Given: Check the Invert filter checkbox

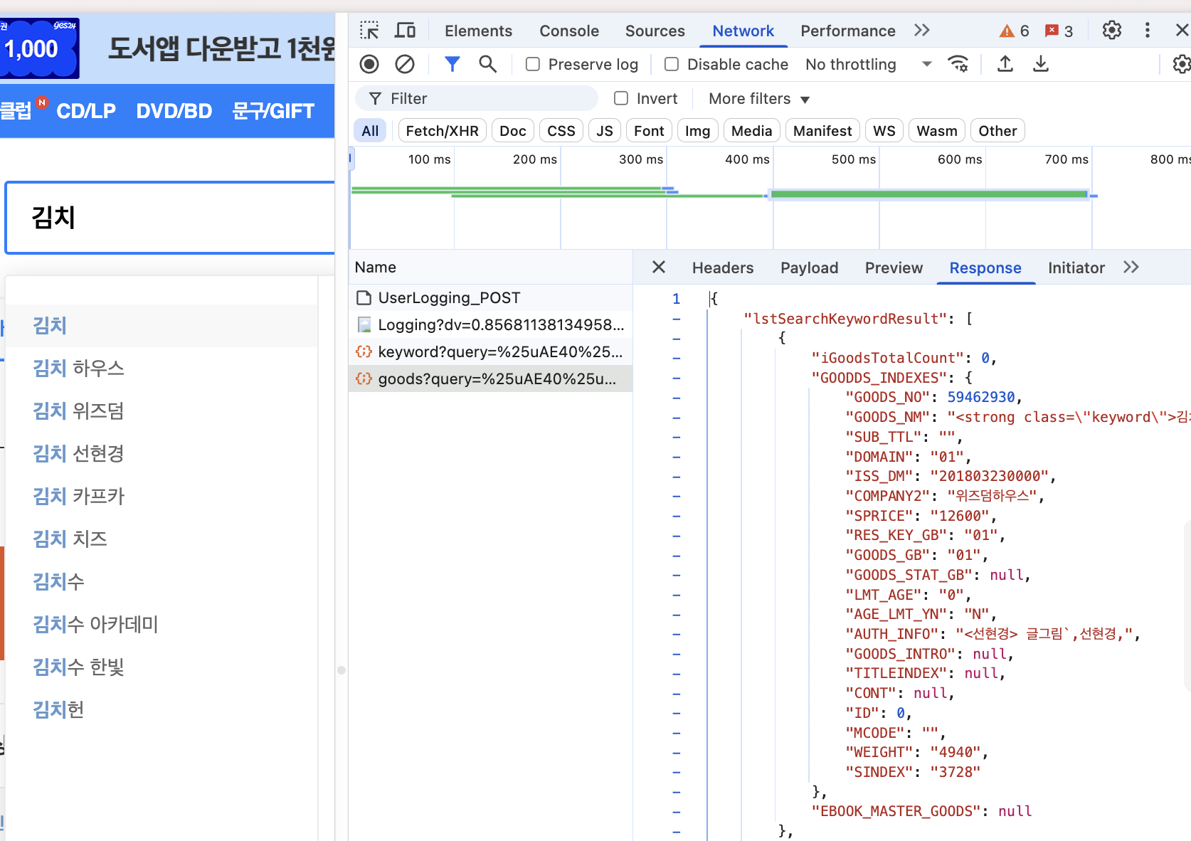Looking at the screenshot, I should coord(621,98).
